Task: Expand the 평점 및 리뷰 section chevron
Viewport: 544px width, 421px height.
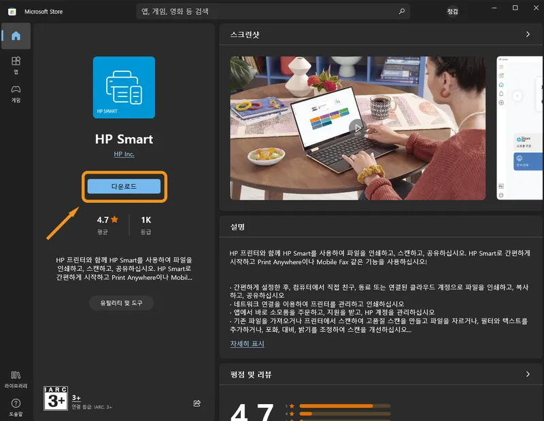Action: tap(528, 374)
